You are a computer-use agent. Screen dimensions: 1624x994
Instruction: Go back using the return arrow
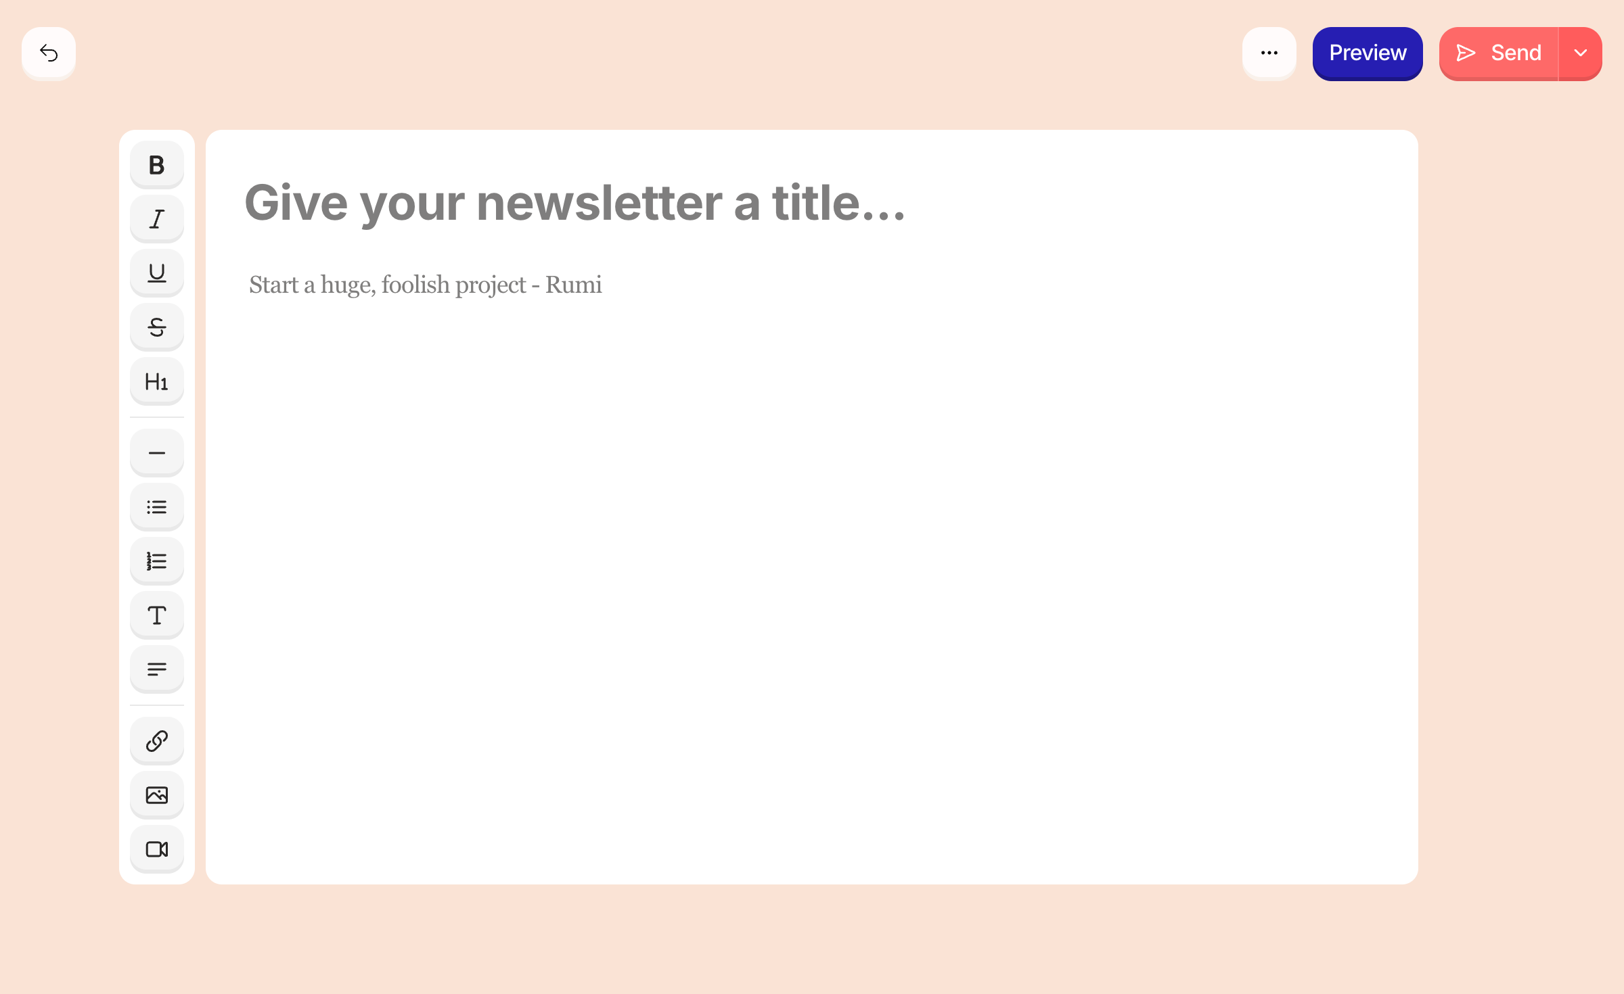49,53
